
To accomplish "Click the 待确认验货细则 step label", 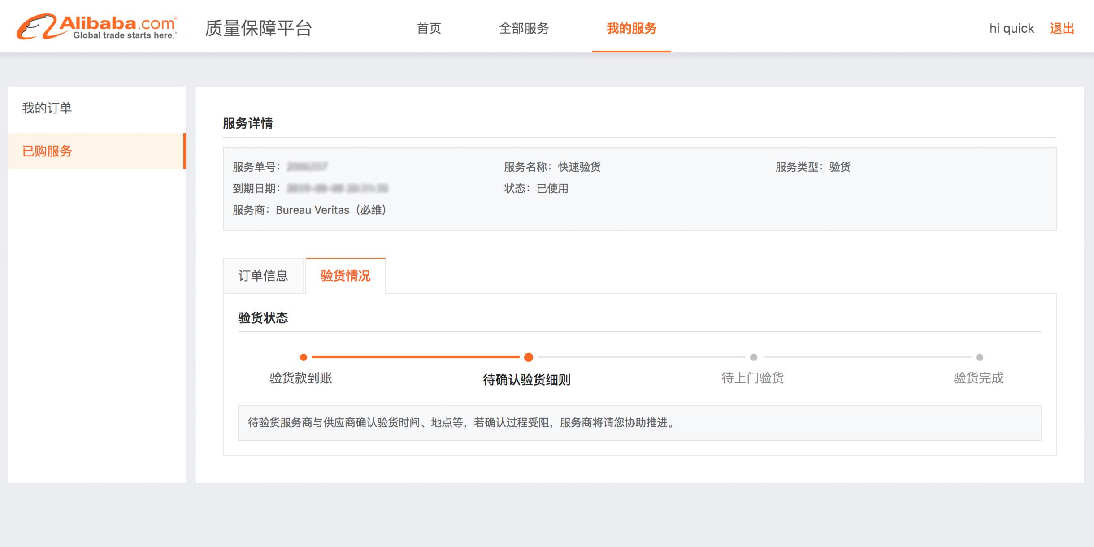I will [526, 380].
